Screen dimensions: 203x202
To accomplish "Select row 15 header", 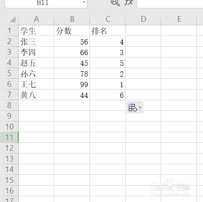I will click(x=9, y=180).
